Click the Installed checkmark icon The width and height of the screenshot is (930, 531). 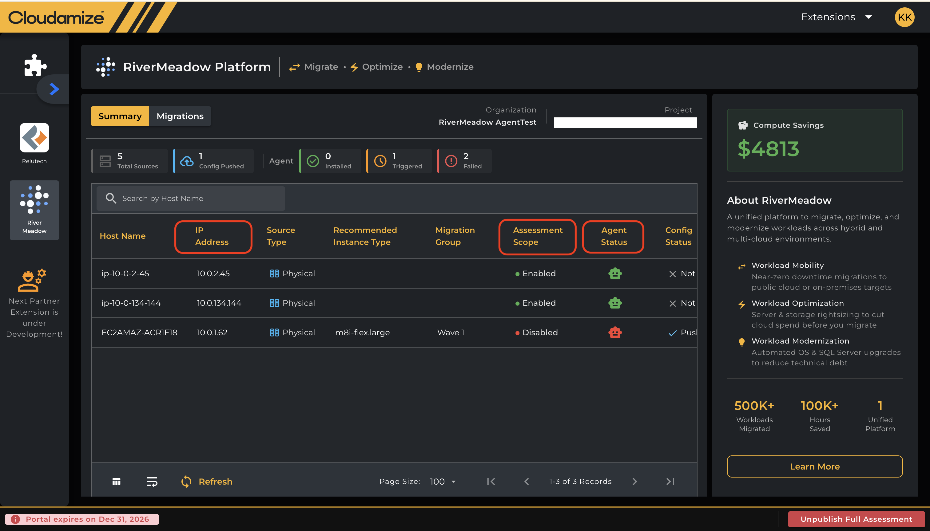coord(313,161)
